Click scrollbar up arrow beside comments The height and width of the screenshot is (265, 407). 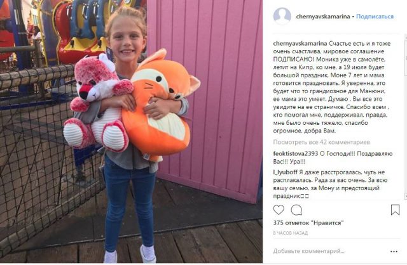(406, 38)
